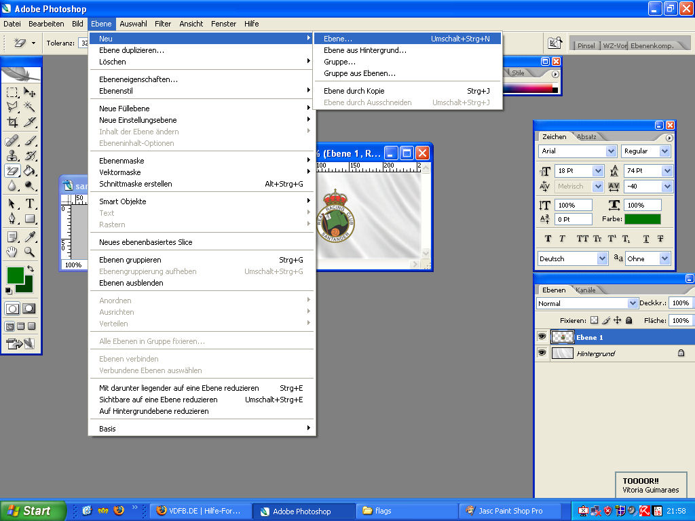
Task: Choose the Hand tool
Action: 12,252
